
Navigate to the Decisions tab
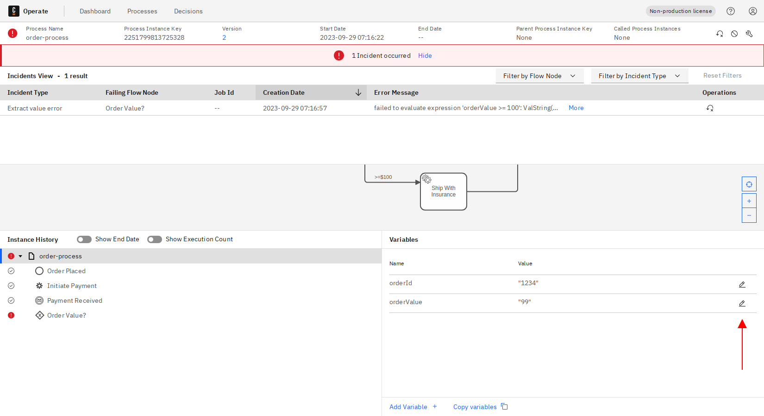(188, 11)
